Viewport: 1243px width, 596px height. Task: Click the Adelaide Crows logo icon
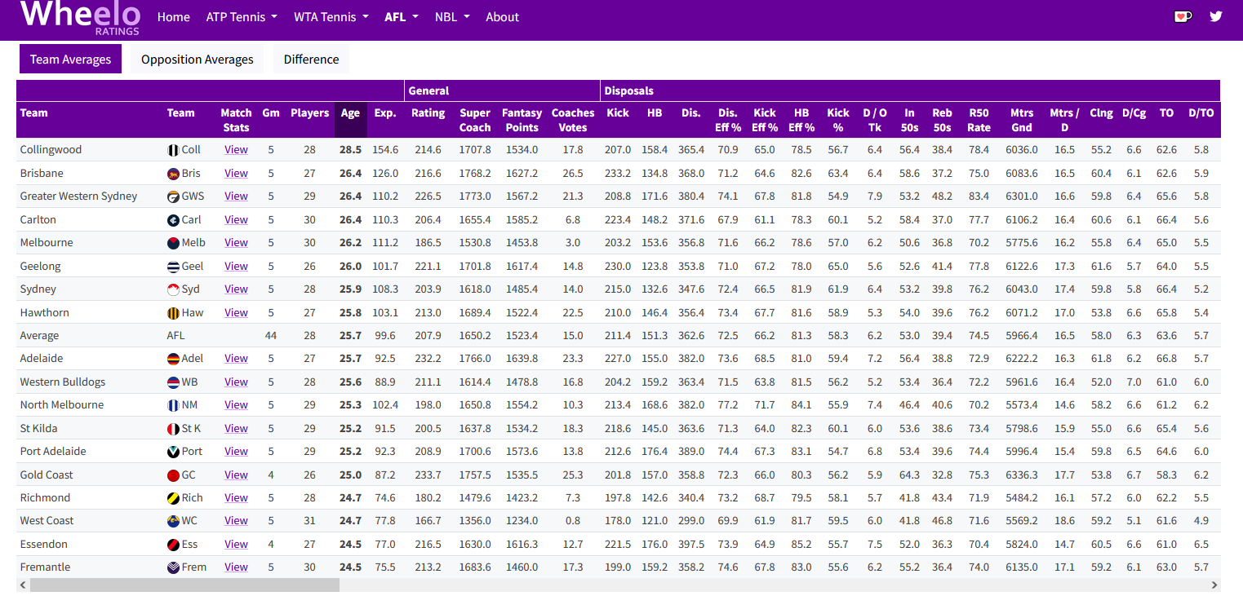coord(173,359)
